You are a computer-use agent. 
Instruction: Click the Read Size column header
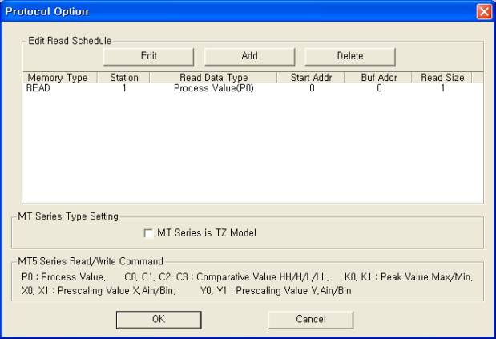442,78
